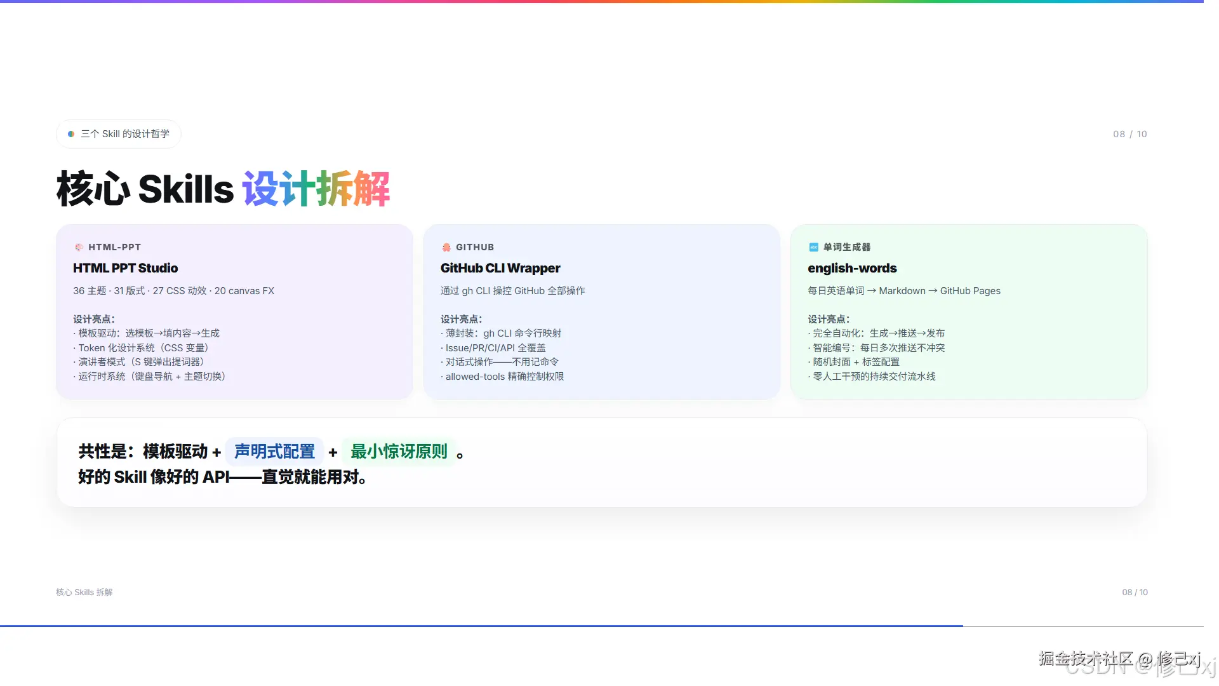Click the colored dot in the Skill tag
Image resolution: width=1219 pixels, height=686 pixels.
(71, 134)
